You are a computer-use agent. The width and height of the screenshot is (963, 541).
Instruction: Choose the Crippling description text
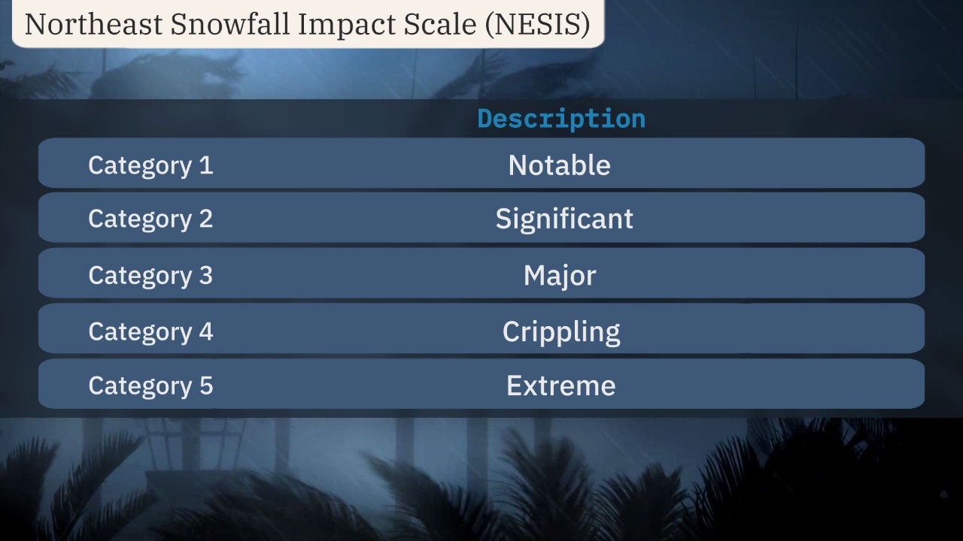tap(561, 331)
